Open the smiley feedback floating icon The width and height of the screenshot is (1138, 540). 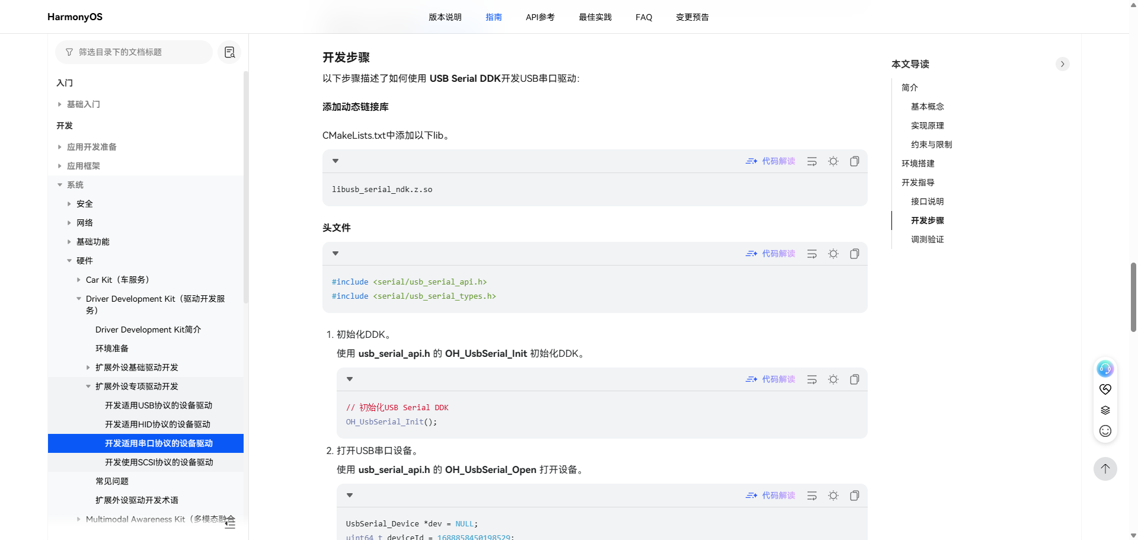click(x=1105, y=431)
